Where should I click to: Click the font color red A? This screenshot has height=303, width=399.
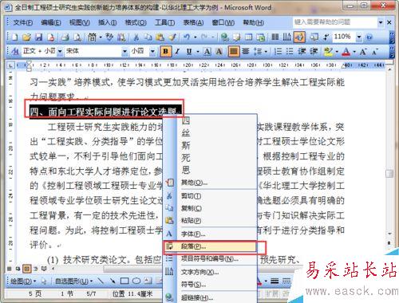[x=346, y=51]
